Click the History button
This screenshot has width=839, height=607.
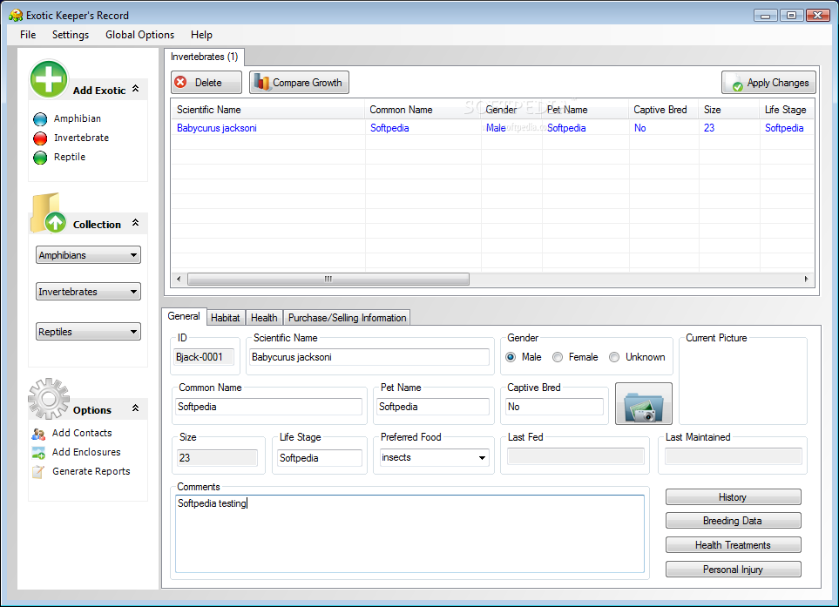click(x=733, y=496)
